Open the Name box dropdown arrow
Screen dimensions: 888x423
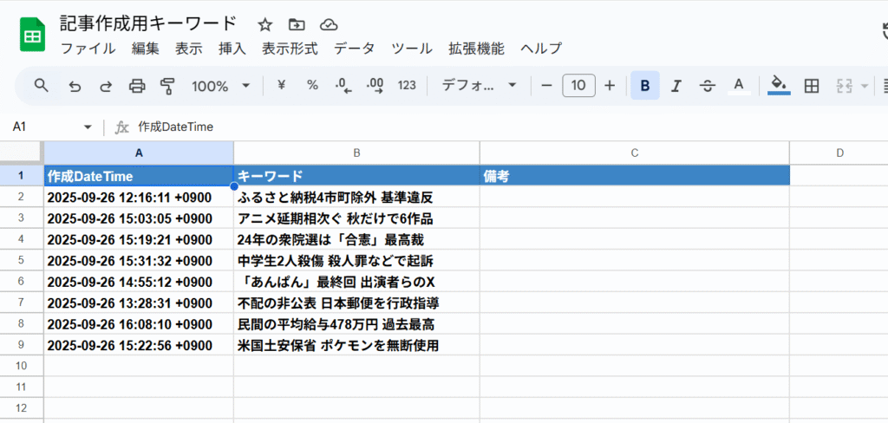pos(88,127)
